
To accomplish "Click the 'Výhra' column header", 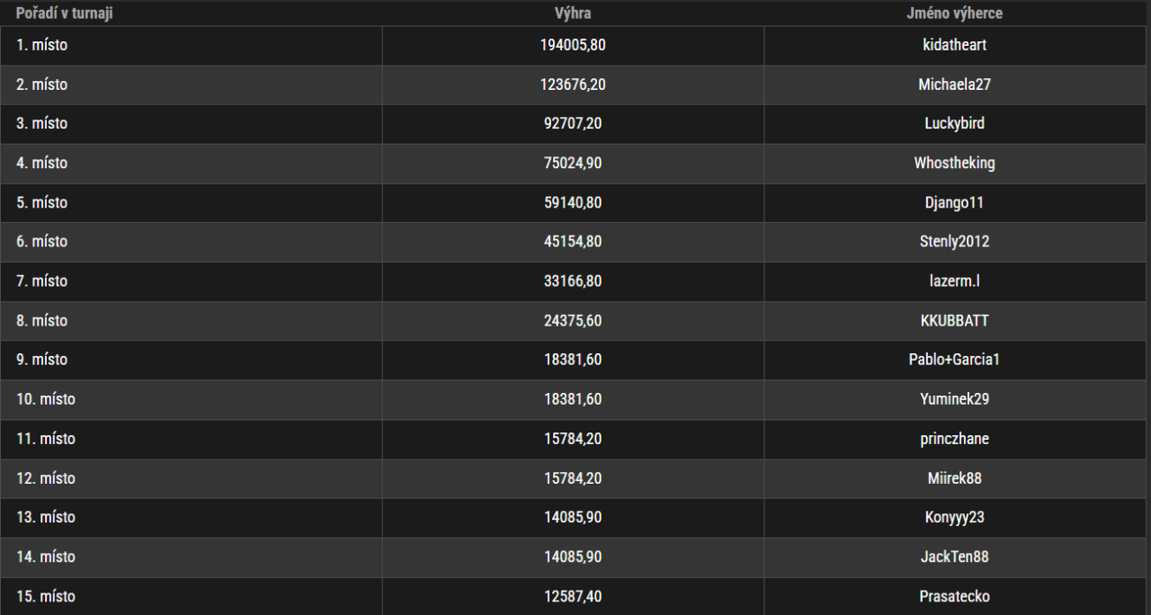I will coord(573,13).
